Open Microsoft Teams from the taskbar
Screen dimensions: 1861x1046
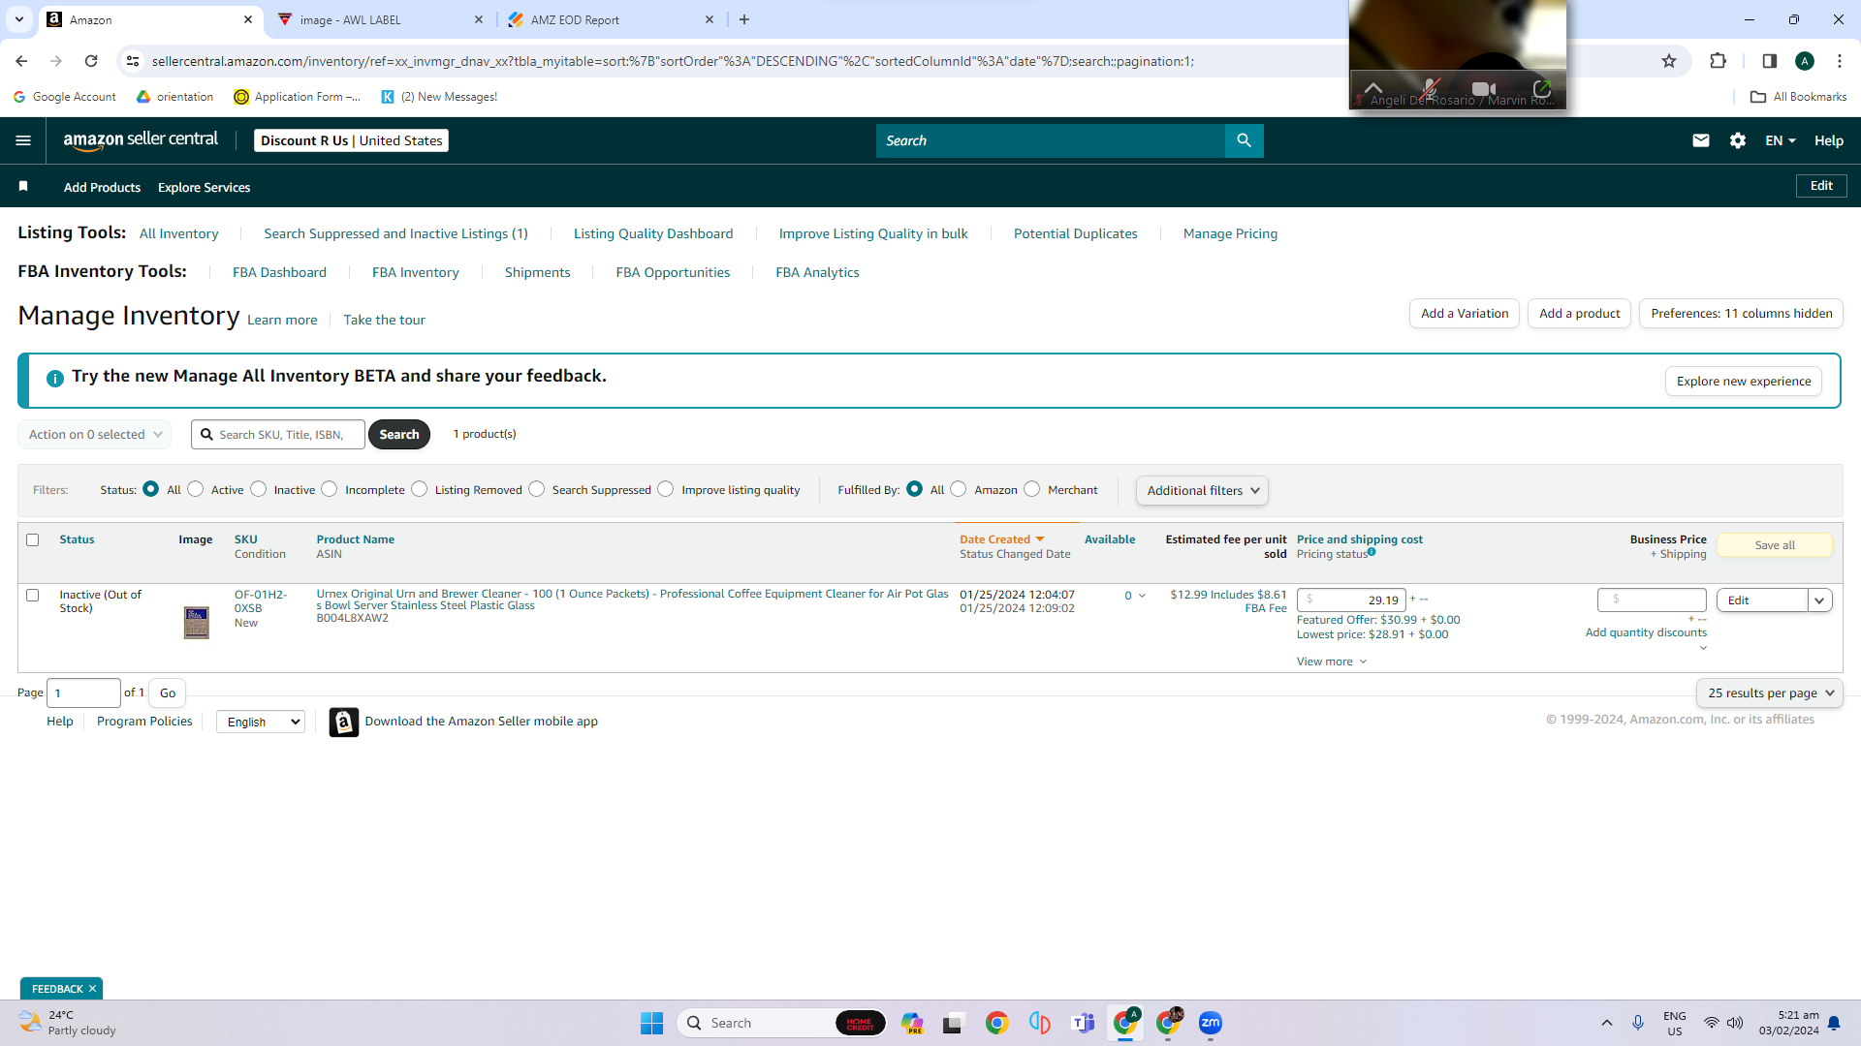[x=1083, y=1023]
